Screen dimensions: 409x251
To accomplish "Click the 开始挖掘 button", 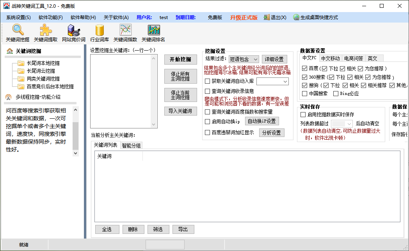I will click(x=181, y=59).
